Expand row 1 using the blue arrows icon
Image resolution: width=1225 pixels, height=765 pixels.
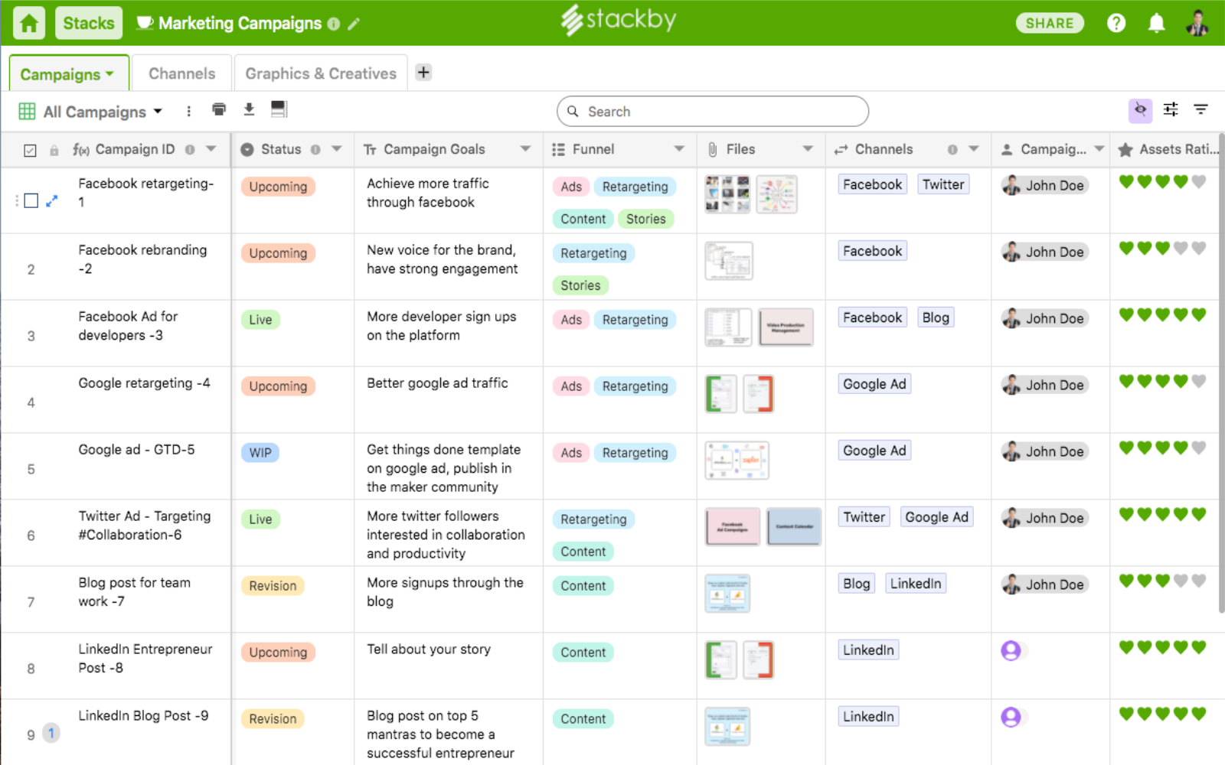pyautogui.click(x=51, y=201)
